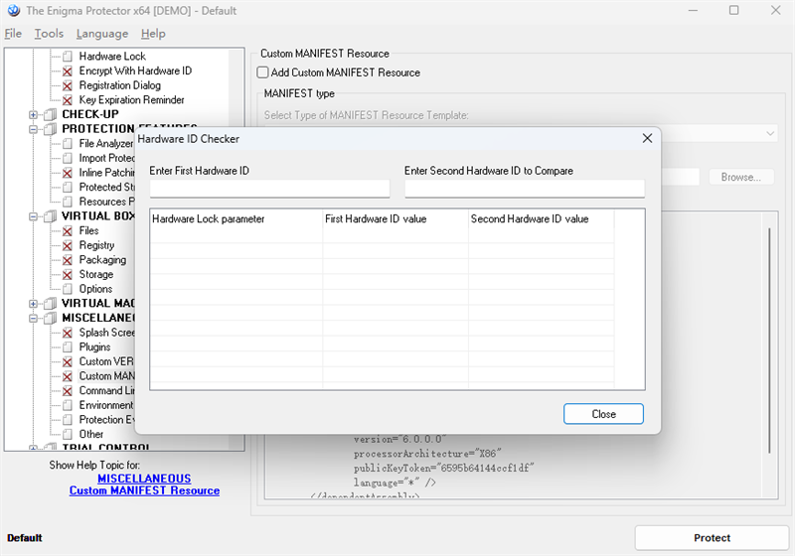
Task: Click the Import Protection item icon
Action: (68, 159)
